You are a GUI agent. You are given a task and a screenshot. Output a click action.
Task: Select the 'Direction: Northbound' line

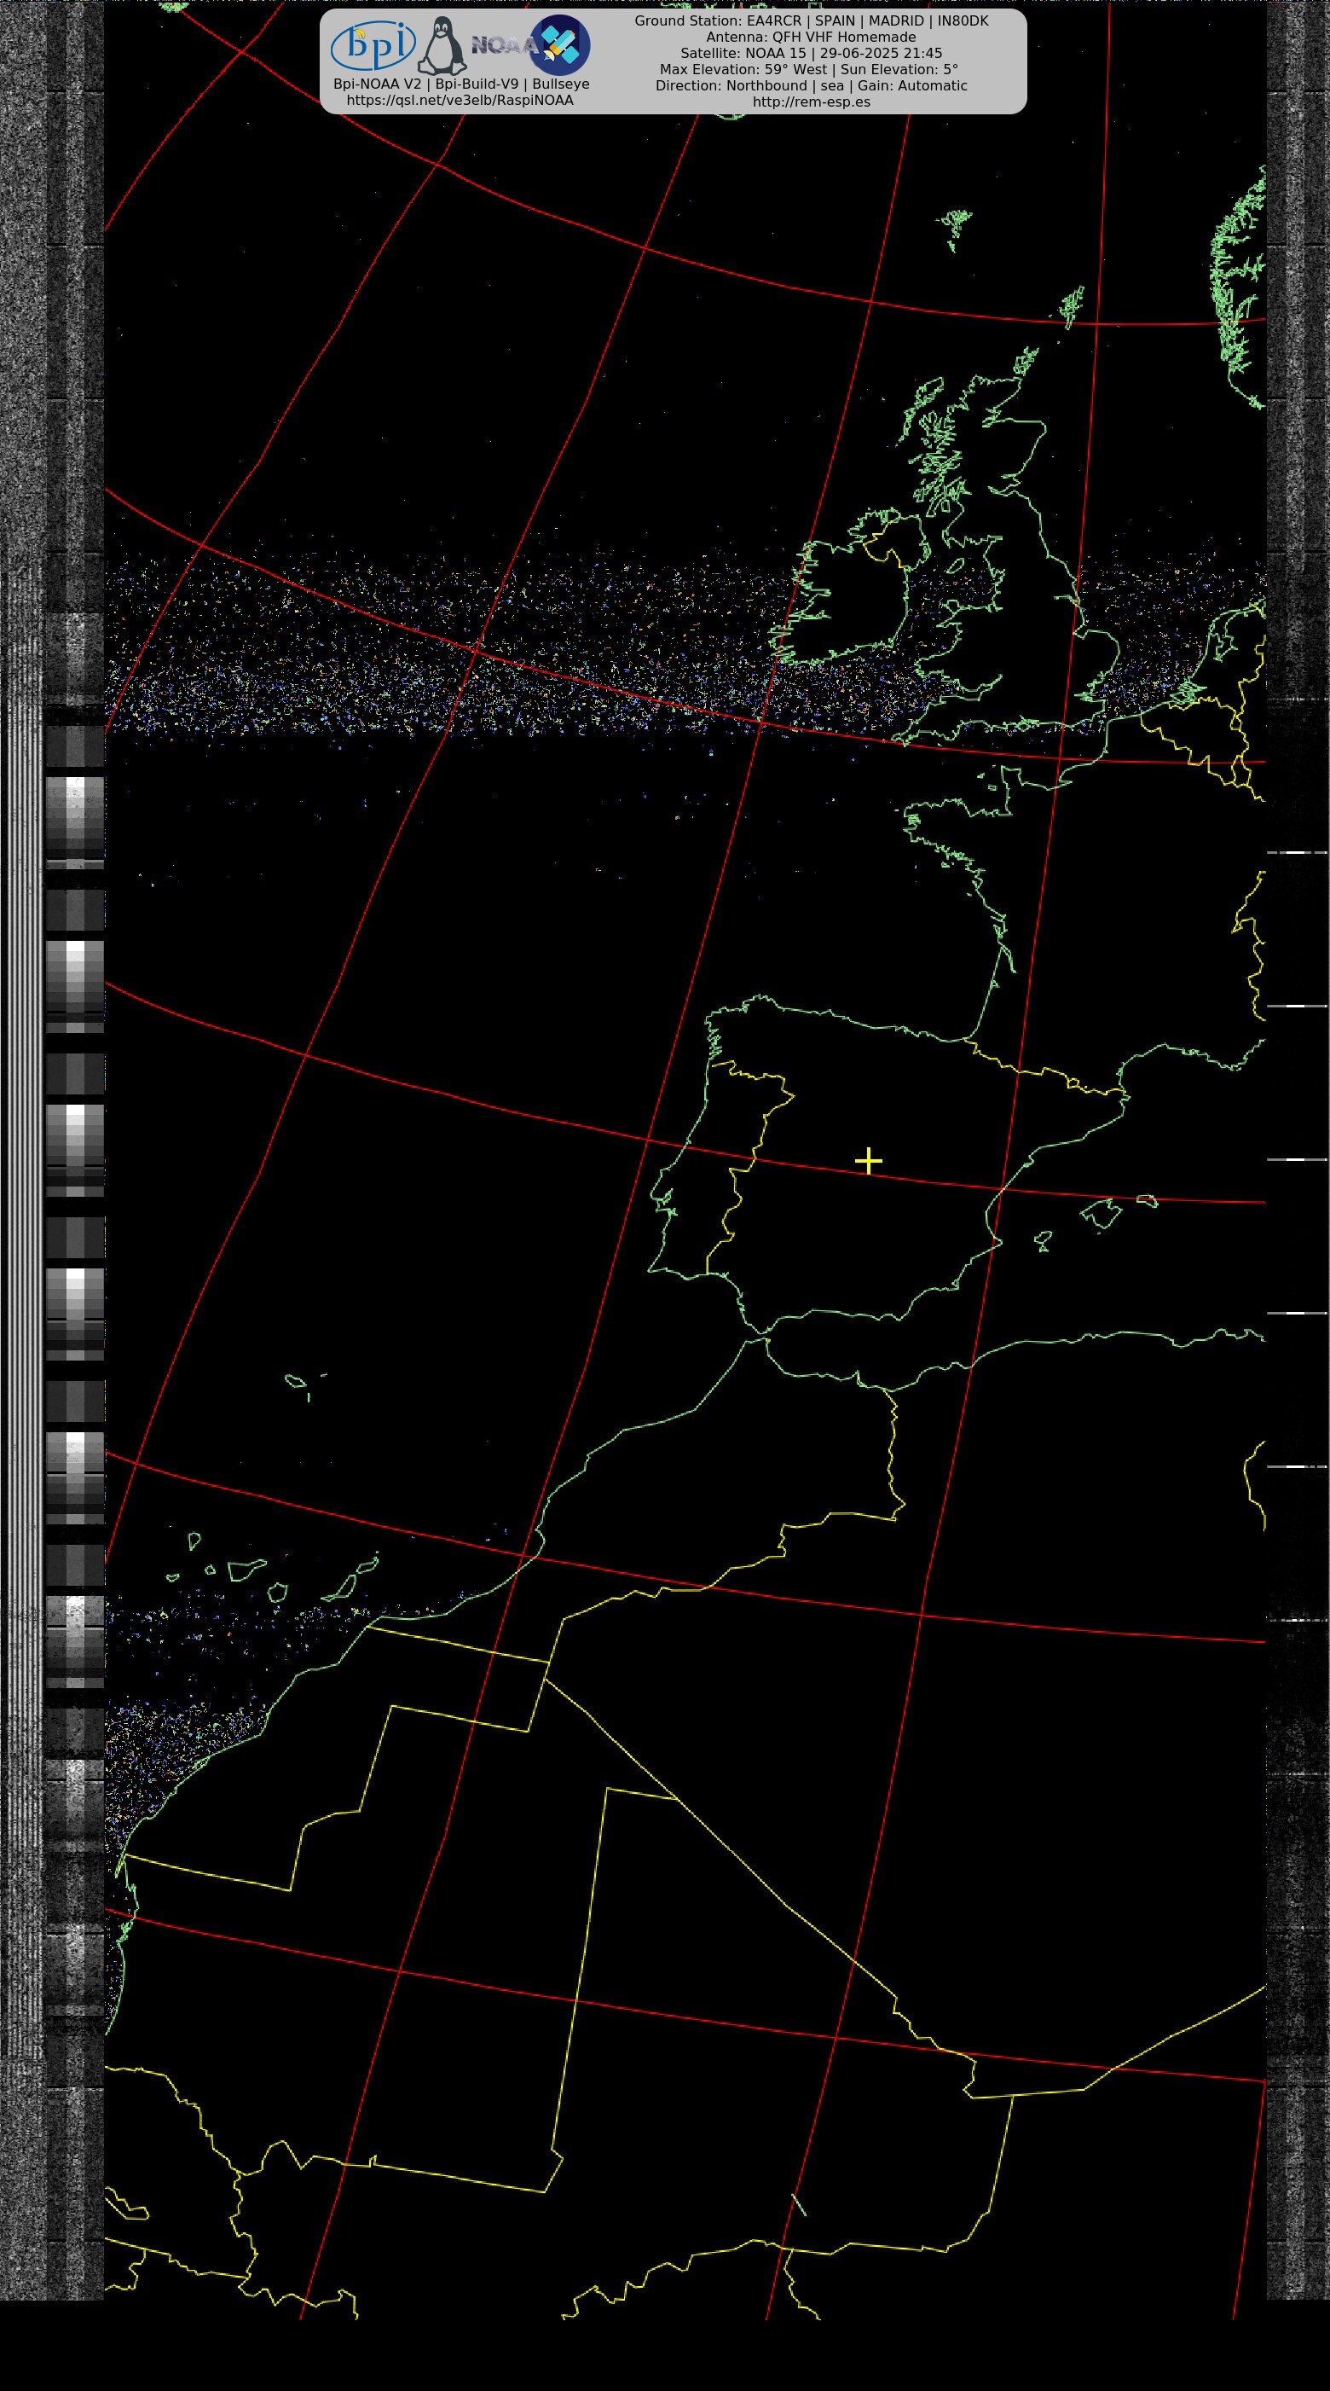[x=812, y=85]
